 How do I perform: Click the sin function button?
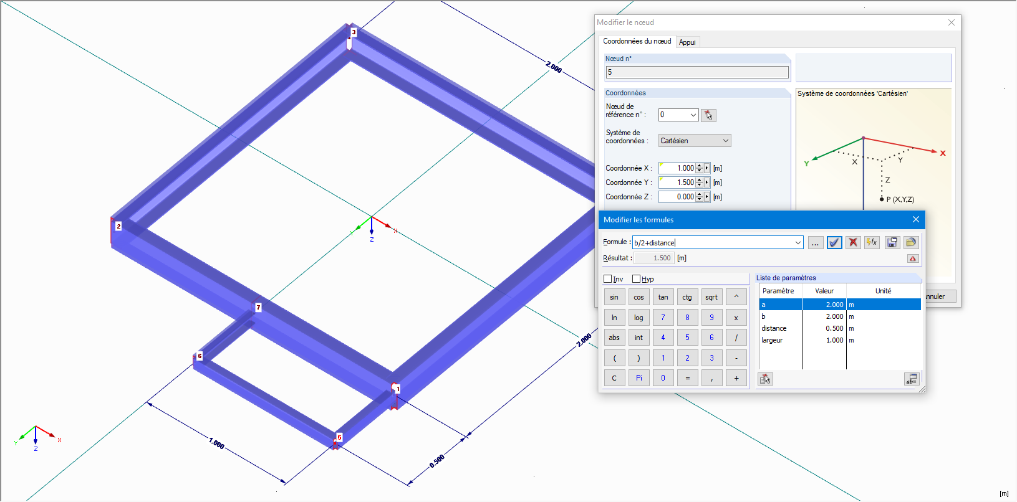614,297
